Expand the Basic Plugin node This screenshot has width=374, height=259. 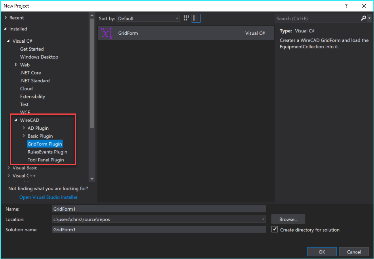24,136
